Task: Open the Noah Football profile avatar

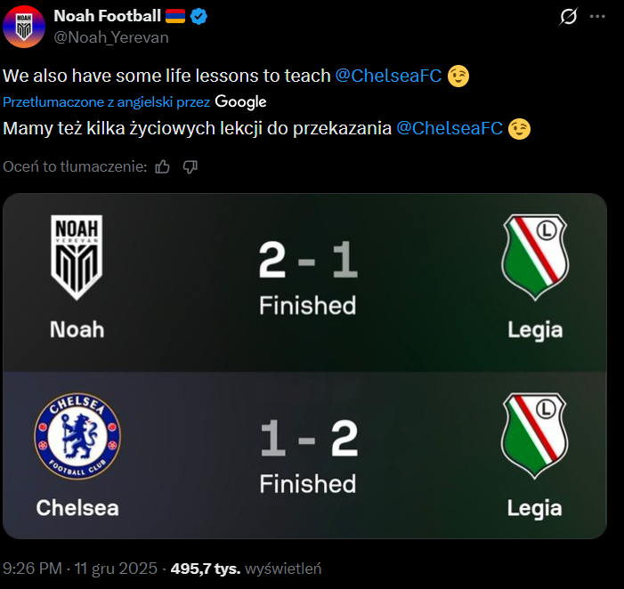Action: 24,25
